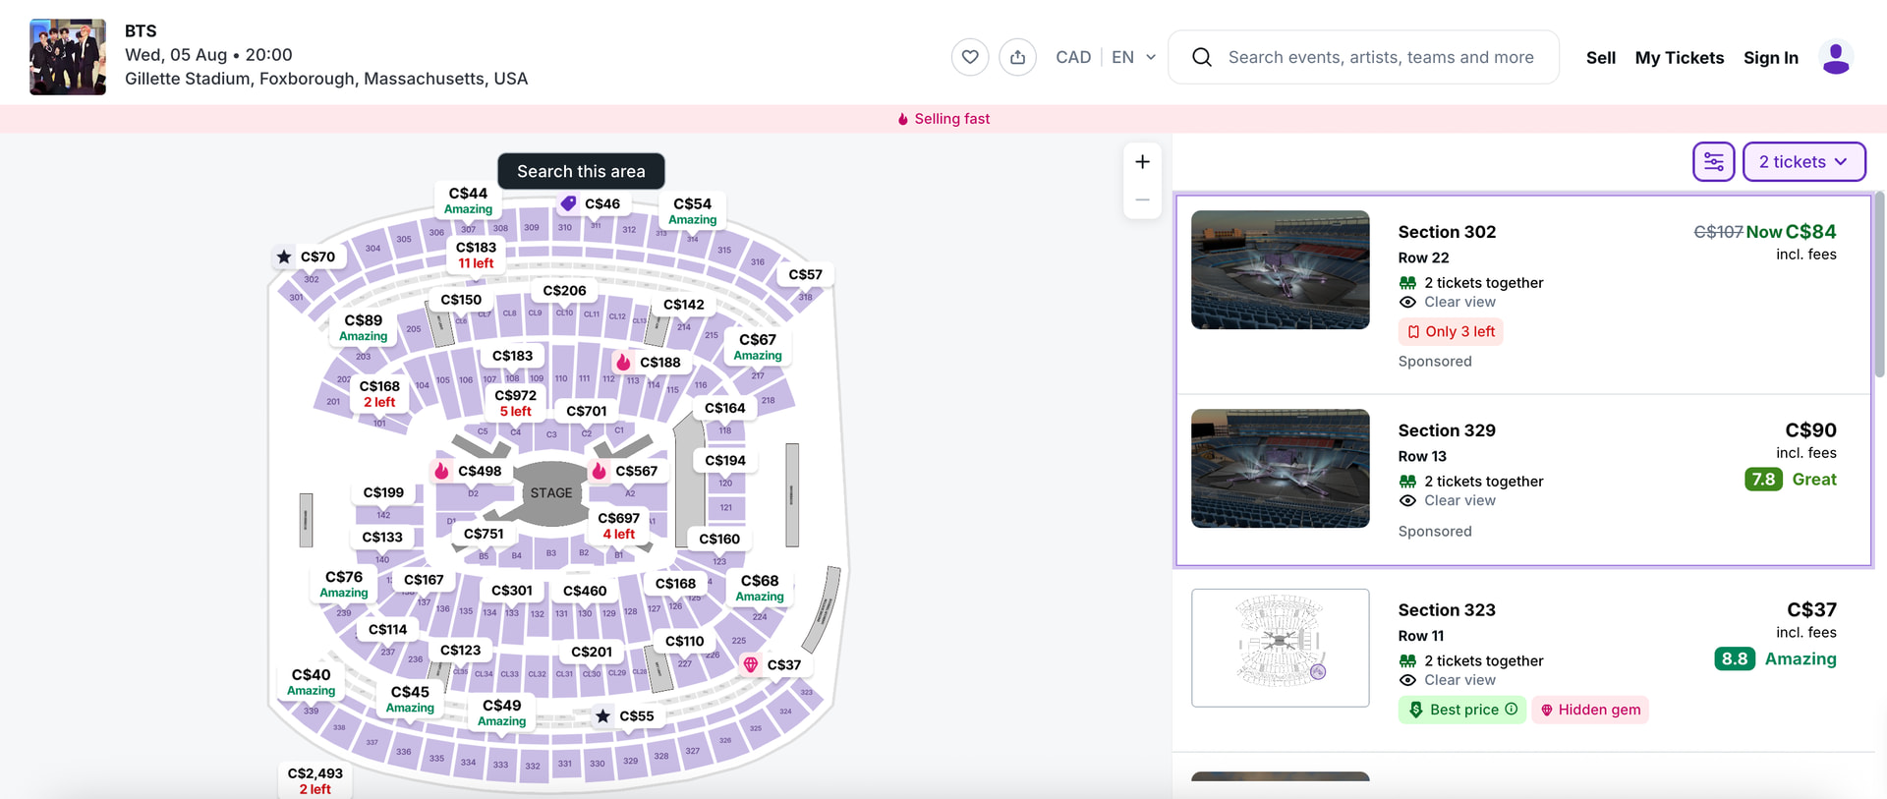Viewport: 1887px width, 799px height.
Task: Click the Best price info icon
Action: [1511, 709]
